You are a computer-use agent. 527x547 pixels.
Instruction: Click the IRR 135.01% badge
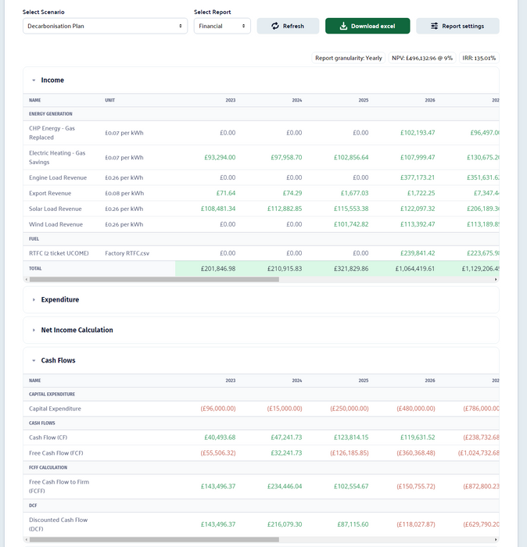tap(479, 58)
